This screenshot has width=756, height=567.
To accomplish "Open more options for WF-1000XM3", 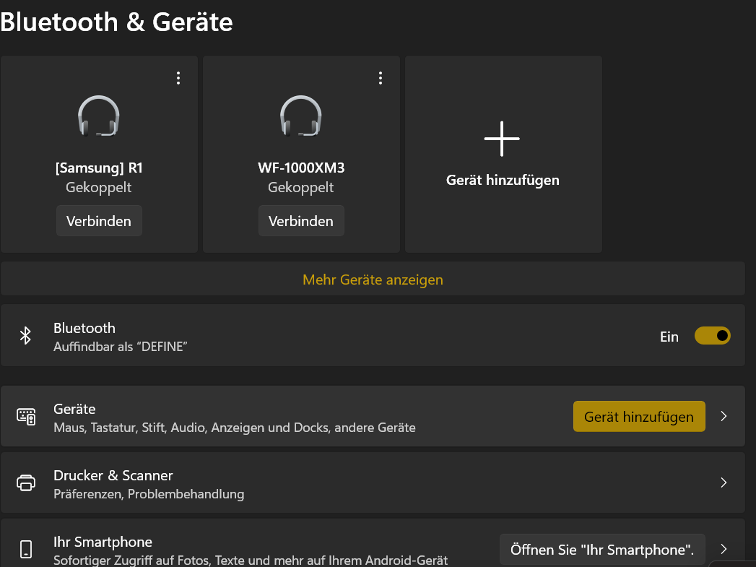I will point(381,79).
